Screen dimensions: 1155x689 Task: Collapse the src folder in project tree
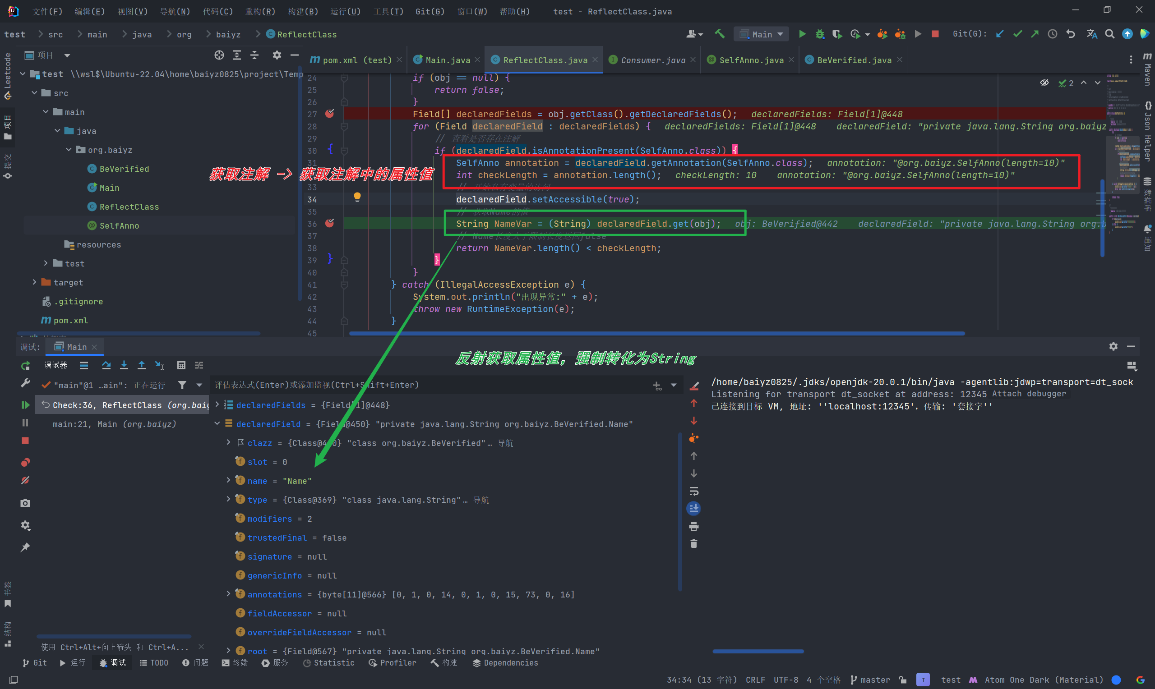(x=34, y=93)
